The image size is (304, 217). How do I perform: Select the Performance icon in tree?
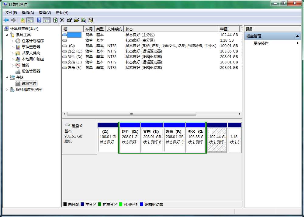[18, 65]
